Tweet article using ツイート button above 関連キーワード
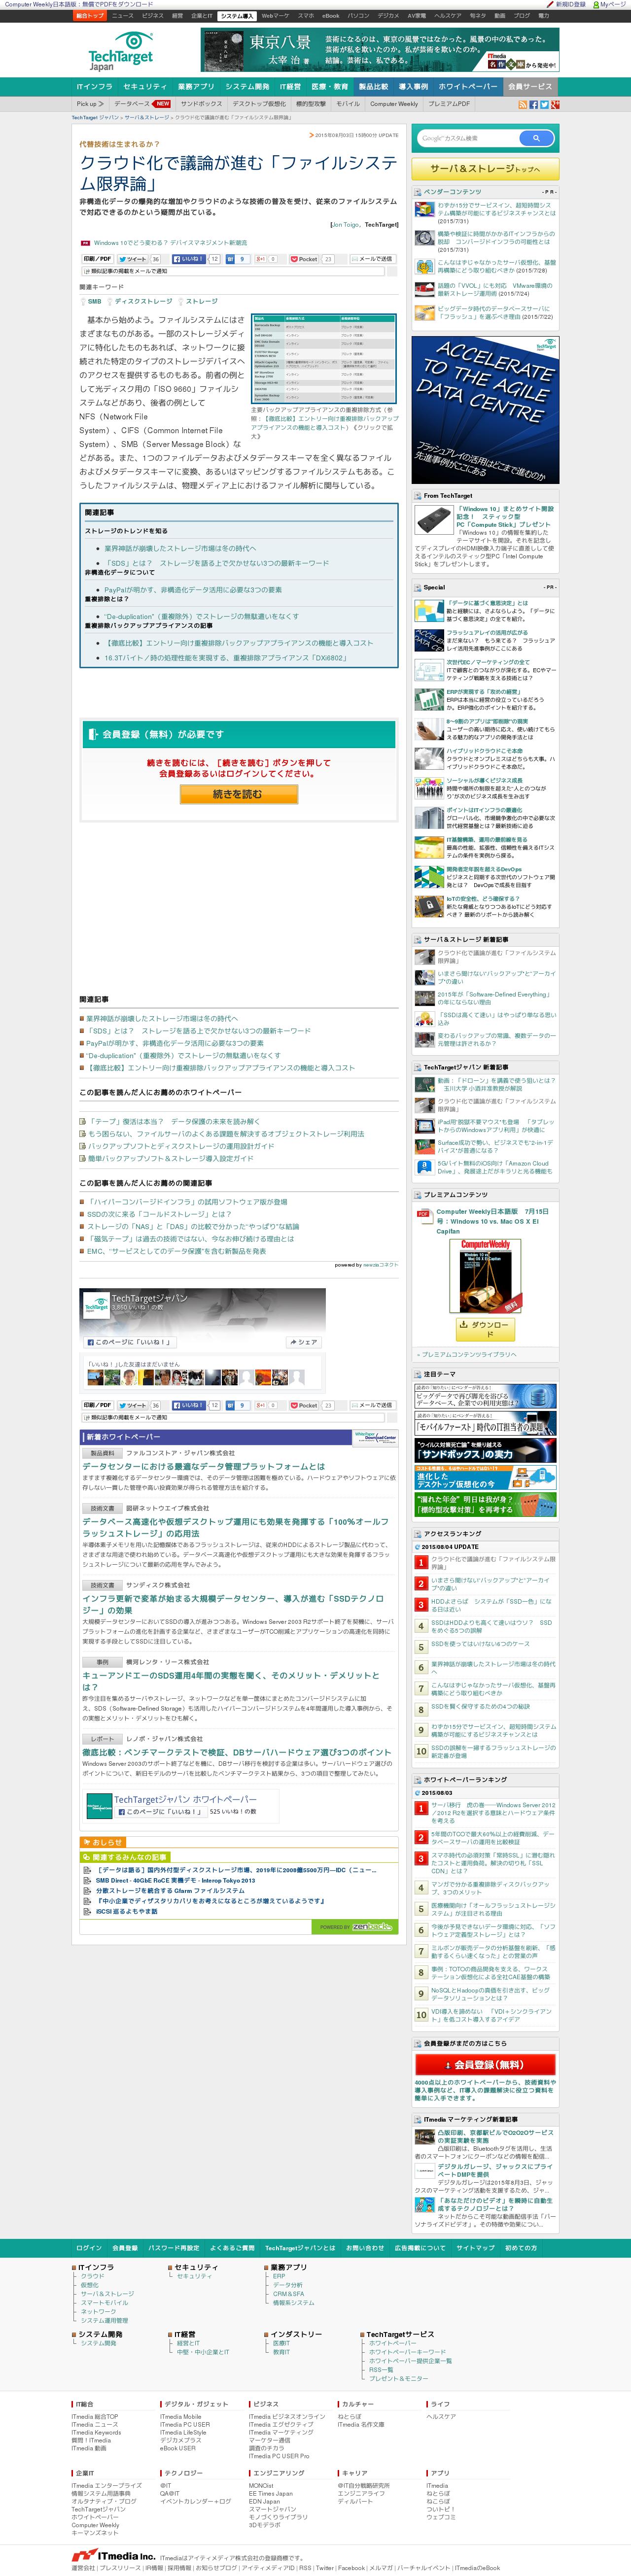Viewport: 631px width, 2576px height. (133, 259)
